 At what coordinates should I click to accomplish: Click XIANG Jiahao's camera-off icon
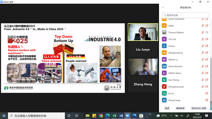coord(207,73)
